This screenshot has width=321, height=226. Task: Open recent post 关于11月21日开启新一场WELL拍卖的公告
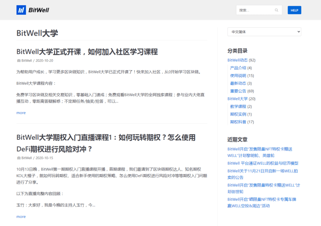(263, 174)
